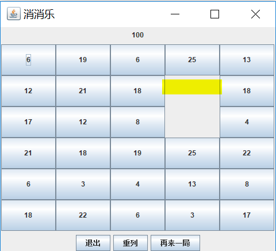Pick the 21 tile right of 12
Image resolution: width=276 pixels, height=251 pixels.
[83, 91]
